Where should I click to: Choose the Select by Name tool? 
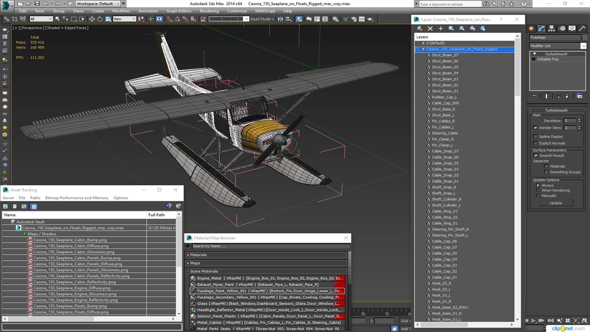pyautogui.click(x=65, y=19)
